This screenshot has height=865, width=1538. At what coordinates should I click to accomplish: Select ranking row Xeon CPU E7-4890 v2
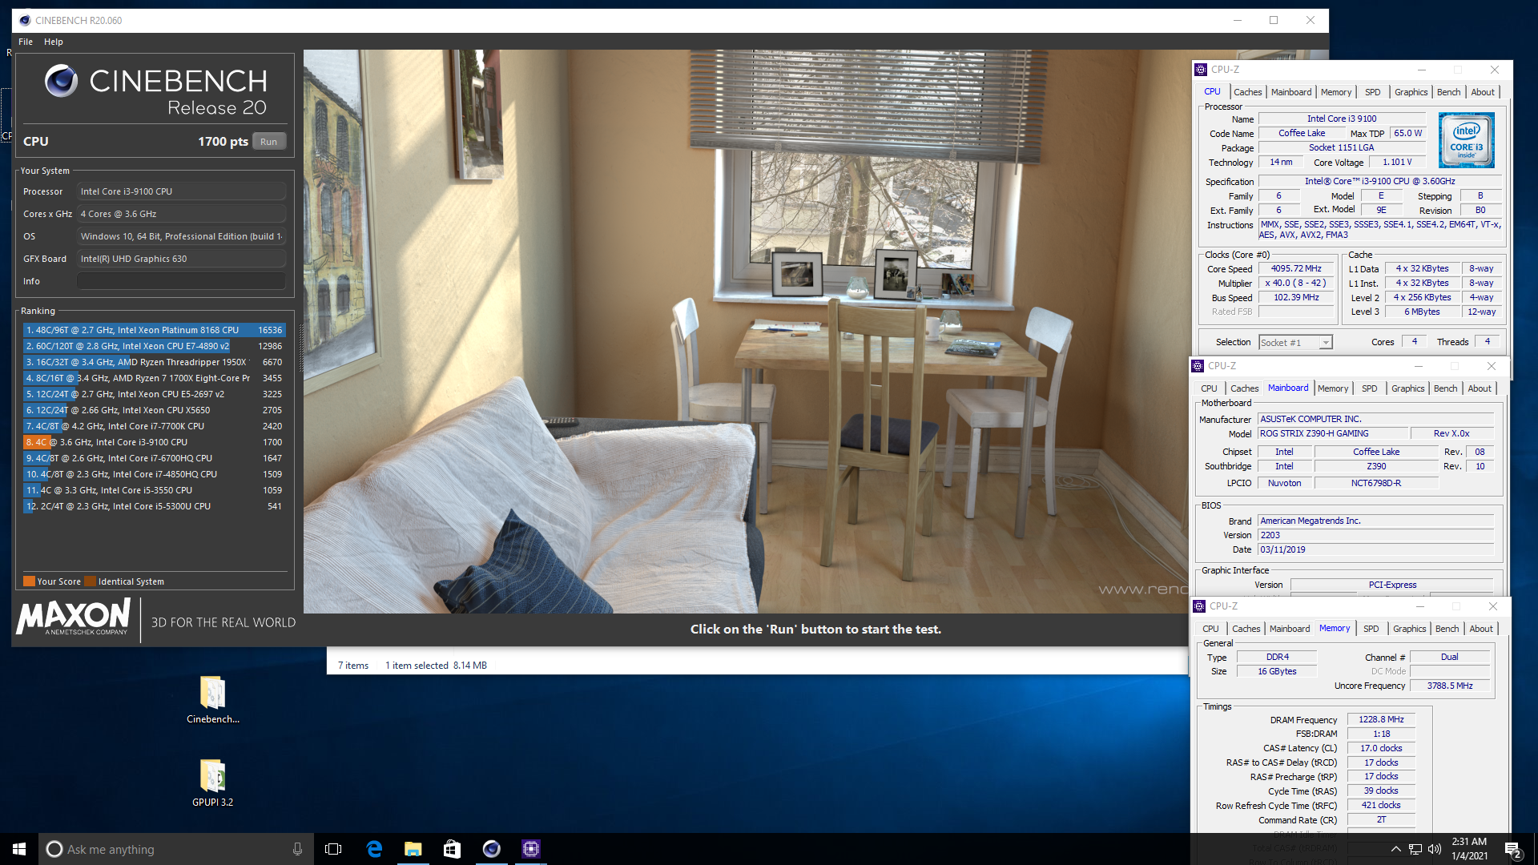(154, 346)
